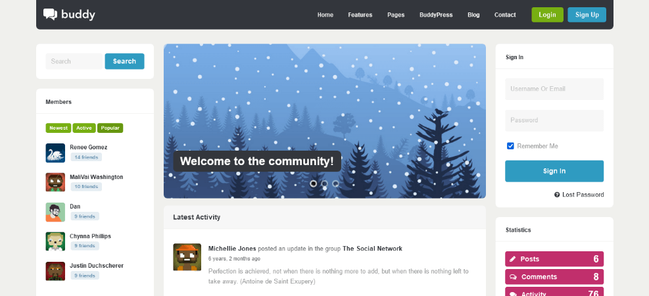Click MaliVai Washington's '10 friends' badge
The width and height of the screenshot is (649, 296).
(x=86, y=187)
